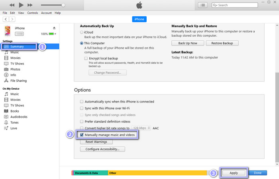Uncheck Manually manage music and videos
The image size is (279, 179).
(x=82, y=135)
